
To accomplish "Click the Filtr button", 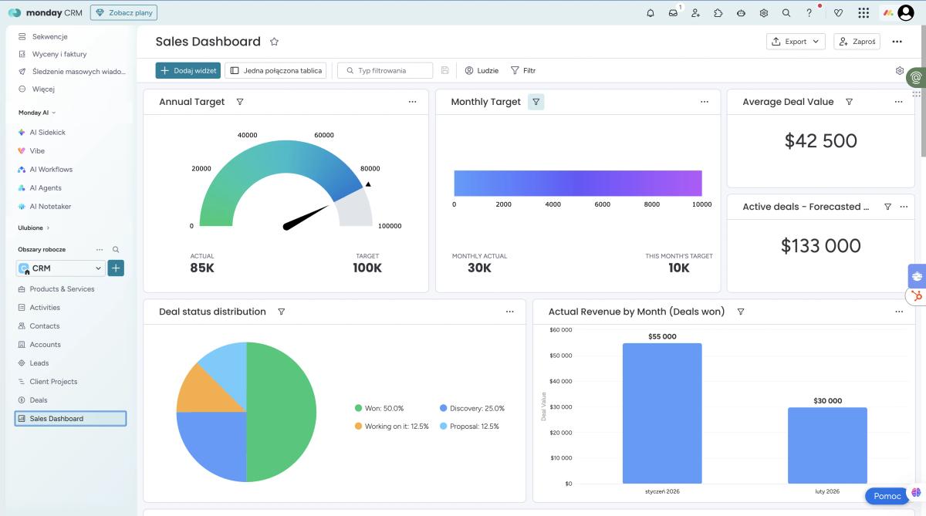I will click(523, 70).
